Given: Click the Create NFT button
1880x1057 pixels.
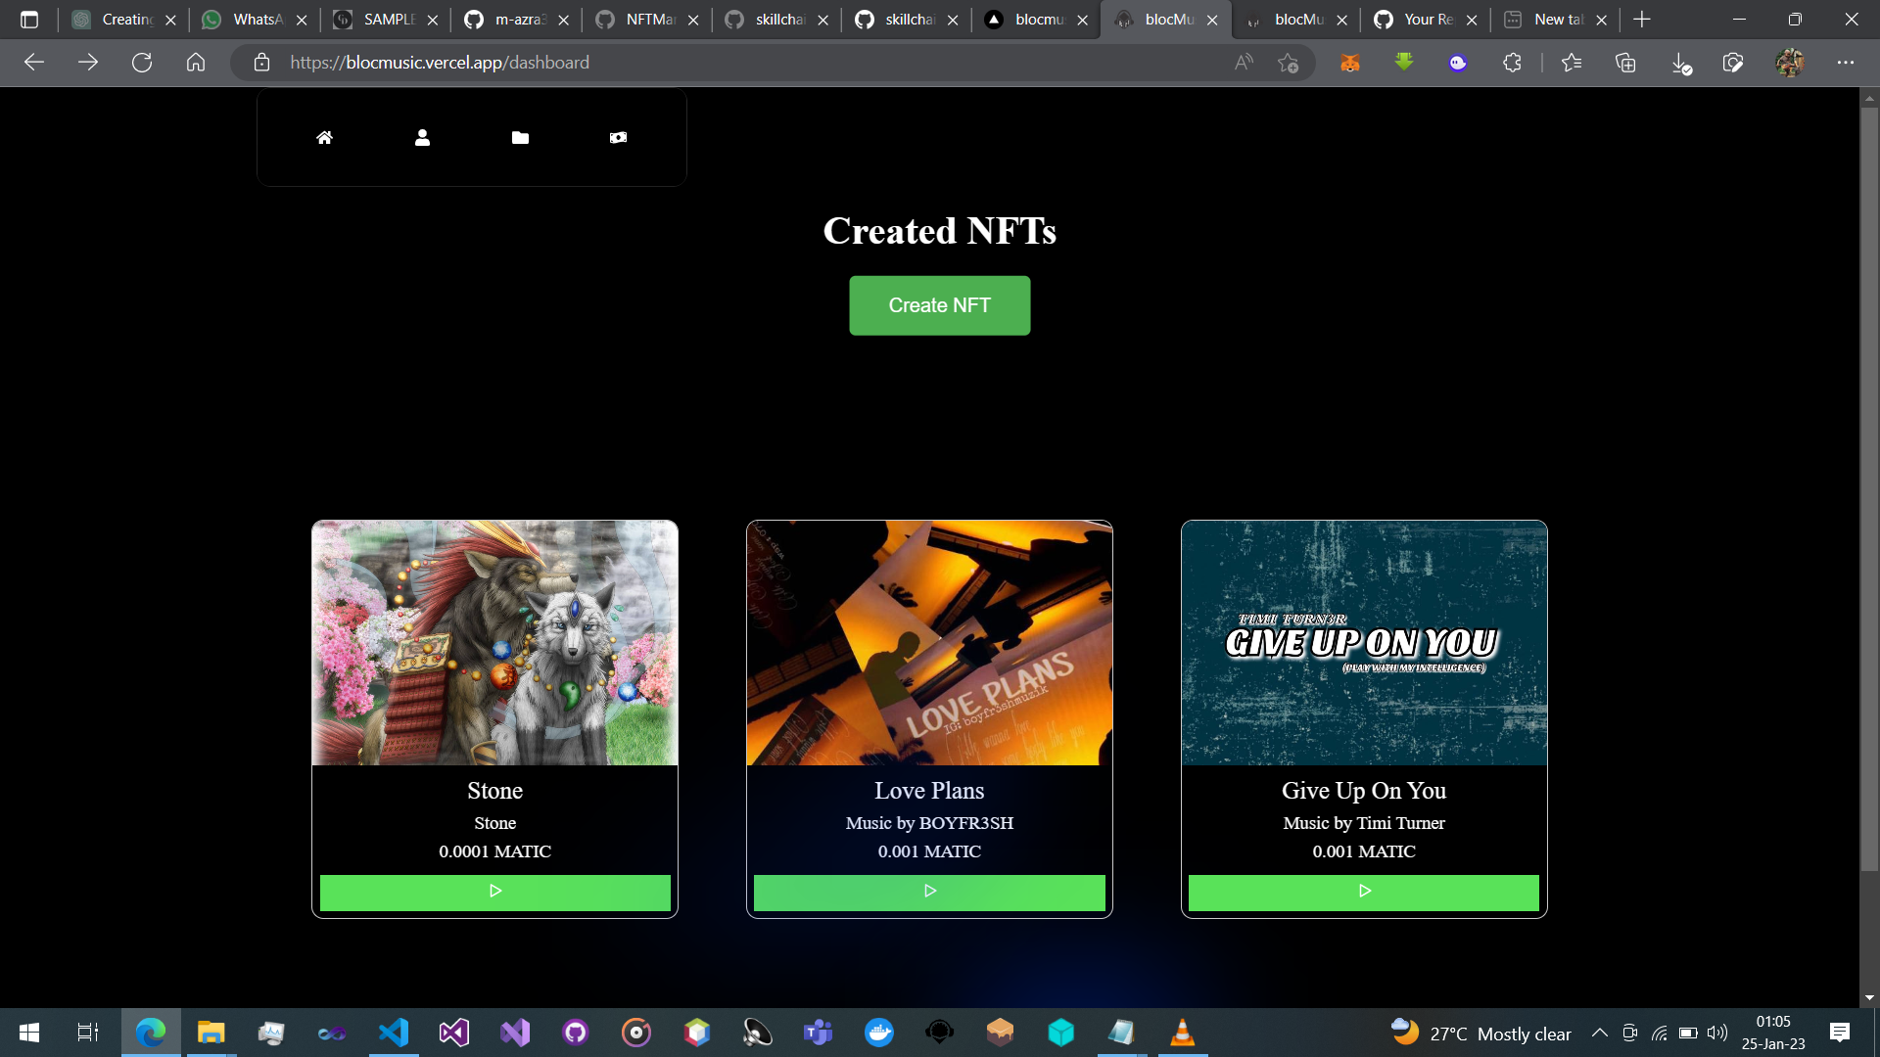Looking at the screenshot, I should coord(939,305).
